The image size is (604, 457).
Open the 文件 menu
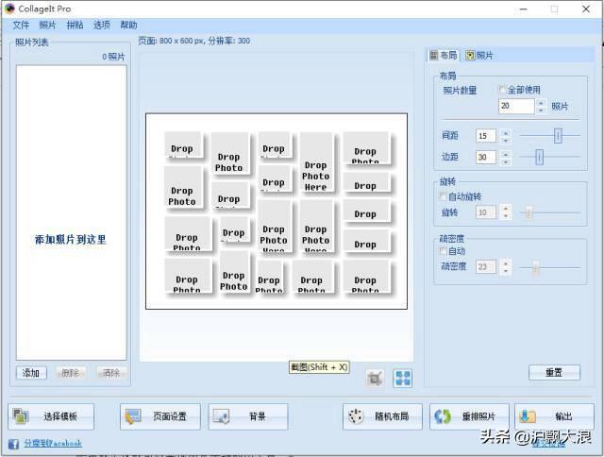(21, 25)
